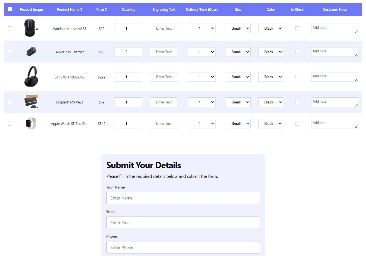The image size is (366, 256).
Task: Focus Quantity field for Wireless Mouse M185
Action: coord(128,28)
